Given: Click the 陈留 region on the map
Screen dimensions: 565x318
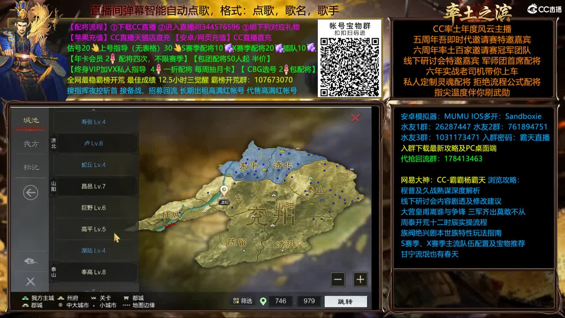Looking at the screenshot, I should [237, 242].
